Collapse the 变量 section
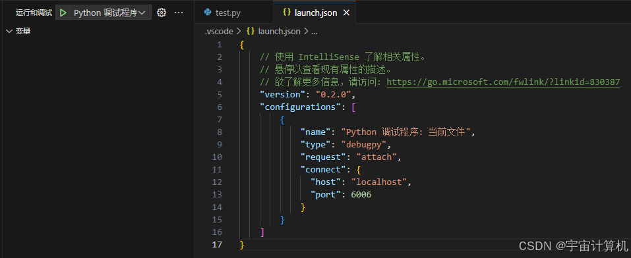 [x=9, y=31]
